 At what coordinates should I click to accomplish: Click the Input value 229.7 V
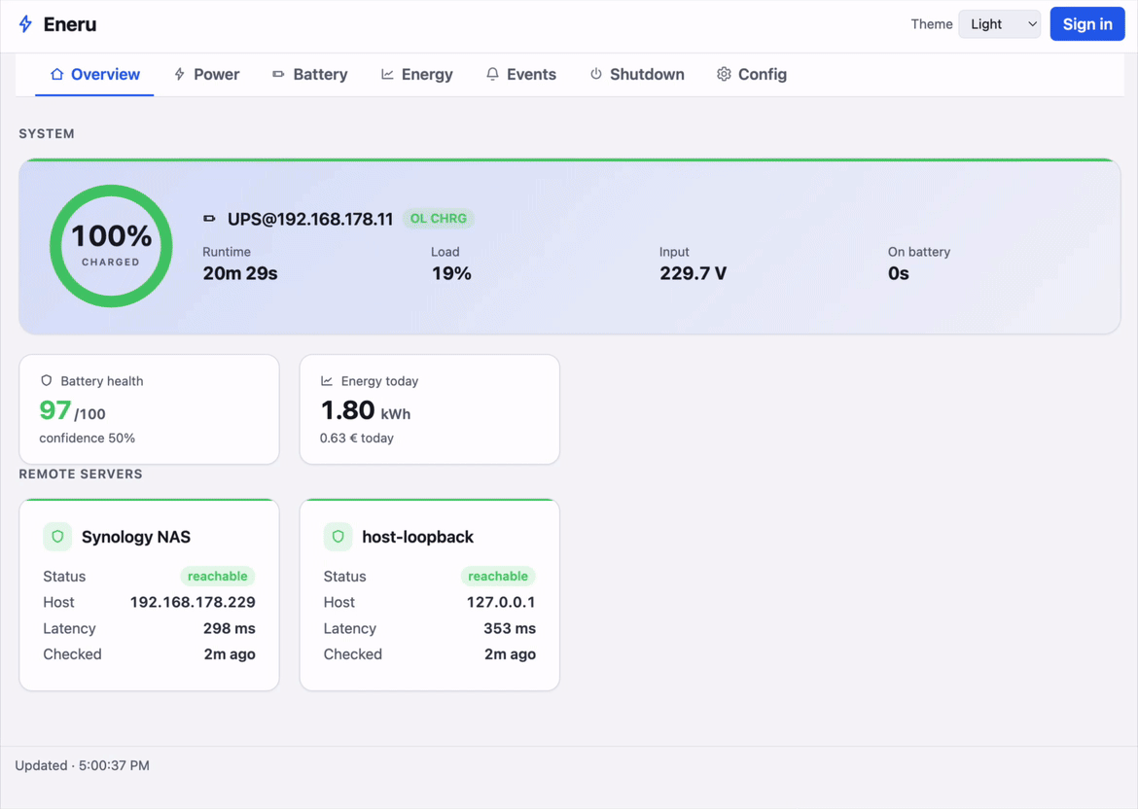(x=693, y=273)
